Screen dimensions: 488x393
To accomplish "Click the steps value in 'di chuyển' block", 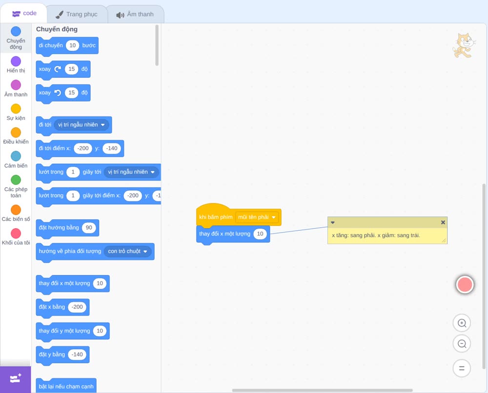I will point(73,45).
